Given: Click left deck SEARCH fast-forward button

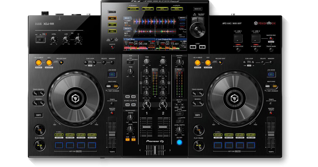Looking at the screenshot, I should point(42,103).
